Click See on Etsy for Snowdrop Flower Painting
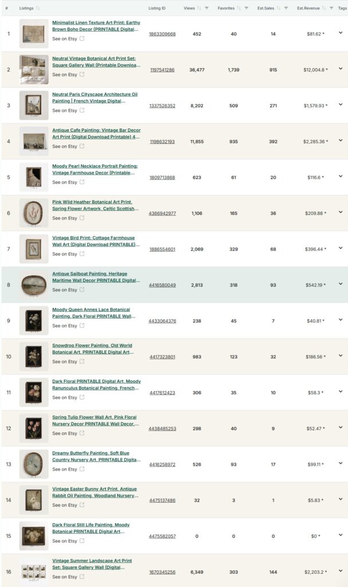 coord(64,362)
